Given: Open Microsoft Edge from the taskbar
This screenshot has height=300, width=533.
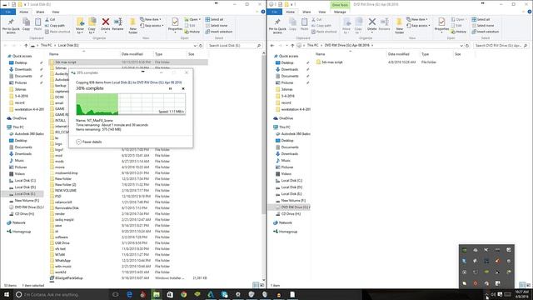Looking at the screenshot, I should [x=129, y=294].
